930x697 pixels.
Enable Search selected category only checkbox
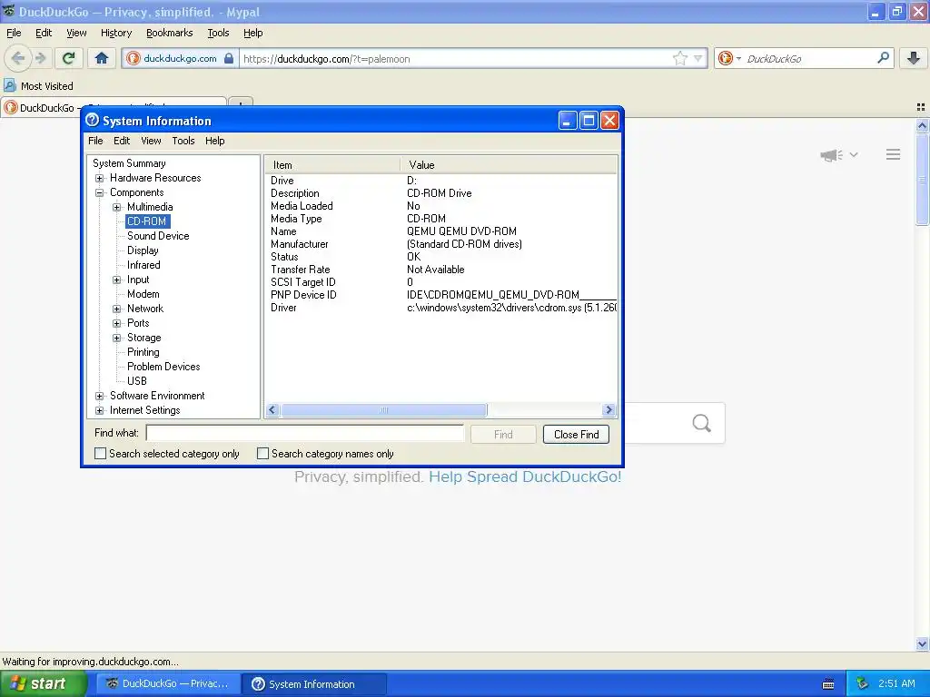[100, 454]
